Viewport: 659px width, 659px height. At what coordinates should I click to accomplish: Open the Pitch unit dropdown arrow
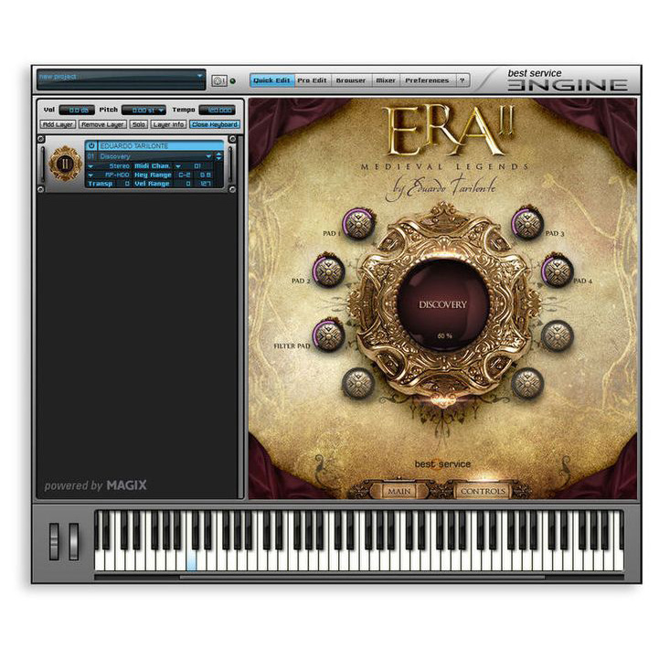pyautogui.click(x=161, y=110)
